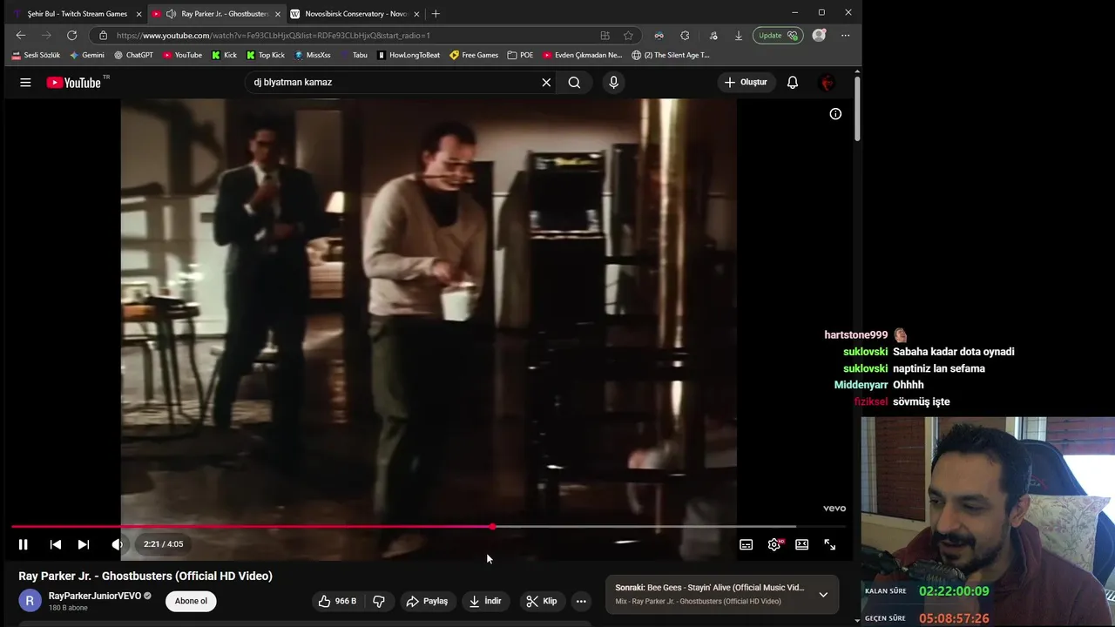Go to YouTube home via logo
The image size is (1115, 627).
coord(74,83)
